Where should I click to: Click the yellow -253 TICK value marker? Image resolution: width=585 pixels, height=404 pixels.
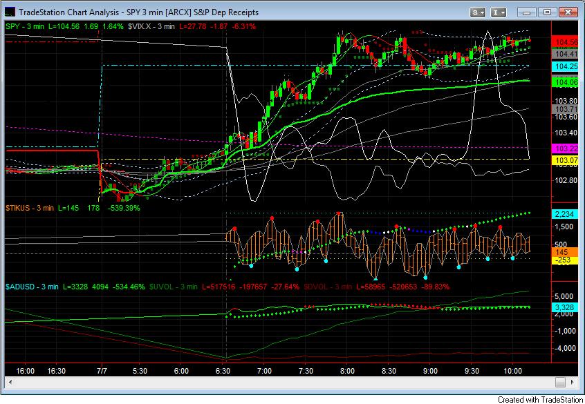click(566, 260)
